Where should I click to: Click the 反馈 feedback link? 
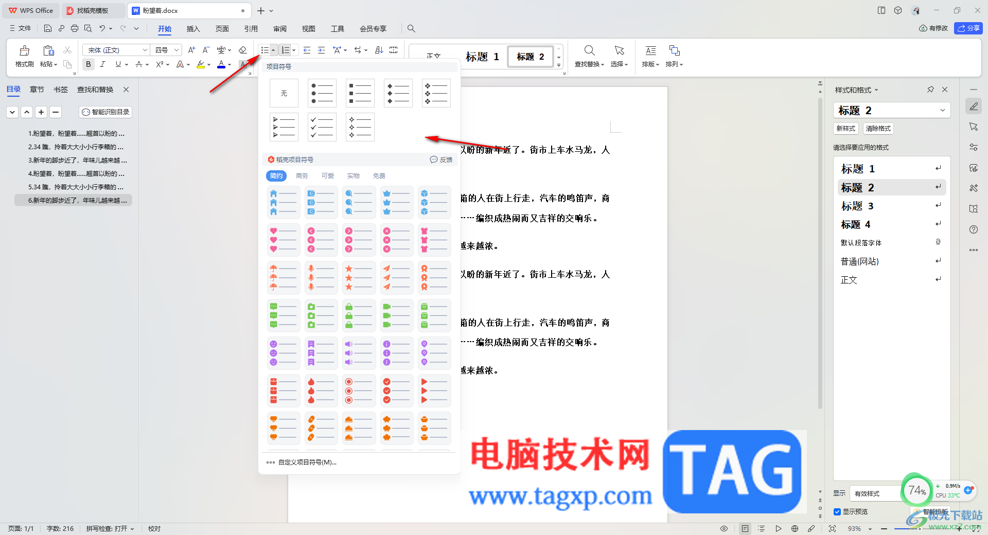tap(442, 160)
